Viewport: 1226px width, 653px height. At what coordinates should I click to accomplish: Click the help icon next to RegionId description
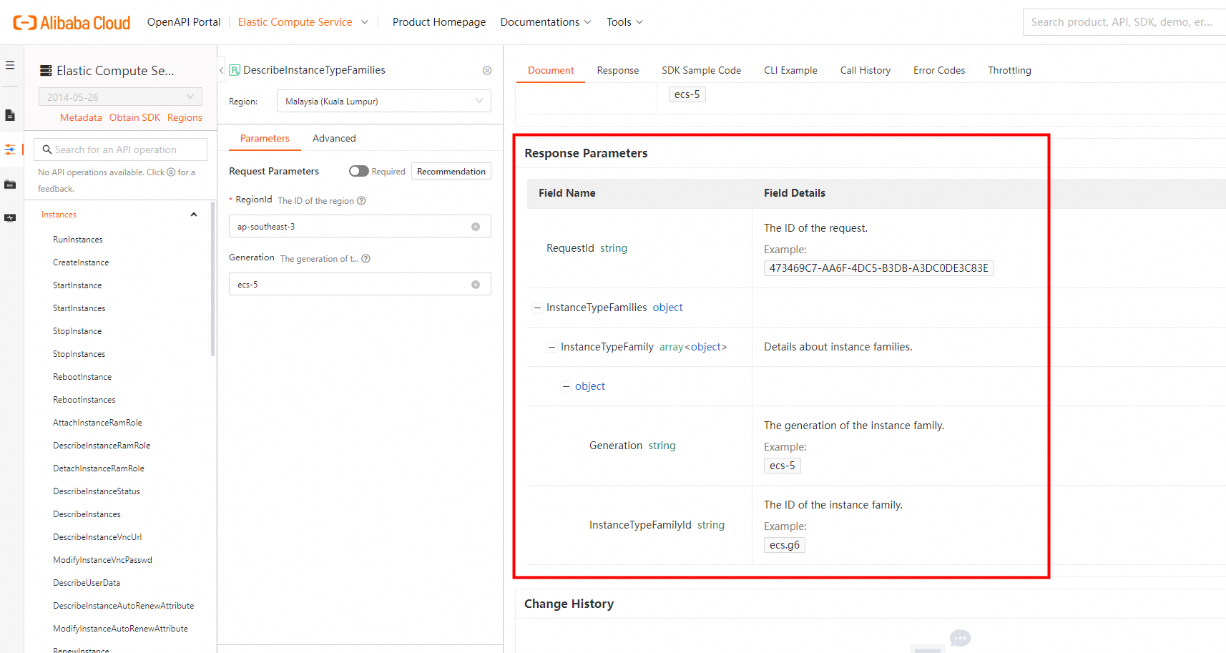click(361, 201)
